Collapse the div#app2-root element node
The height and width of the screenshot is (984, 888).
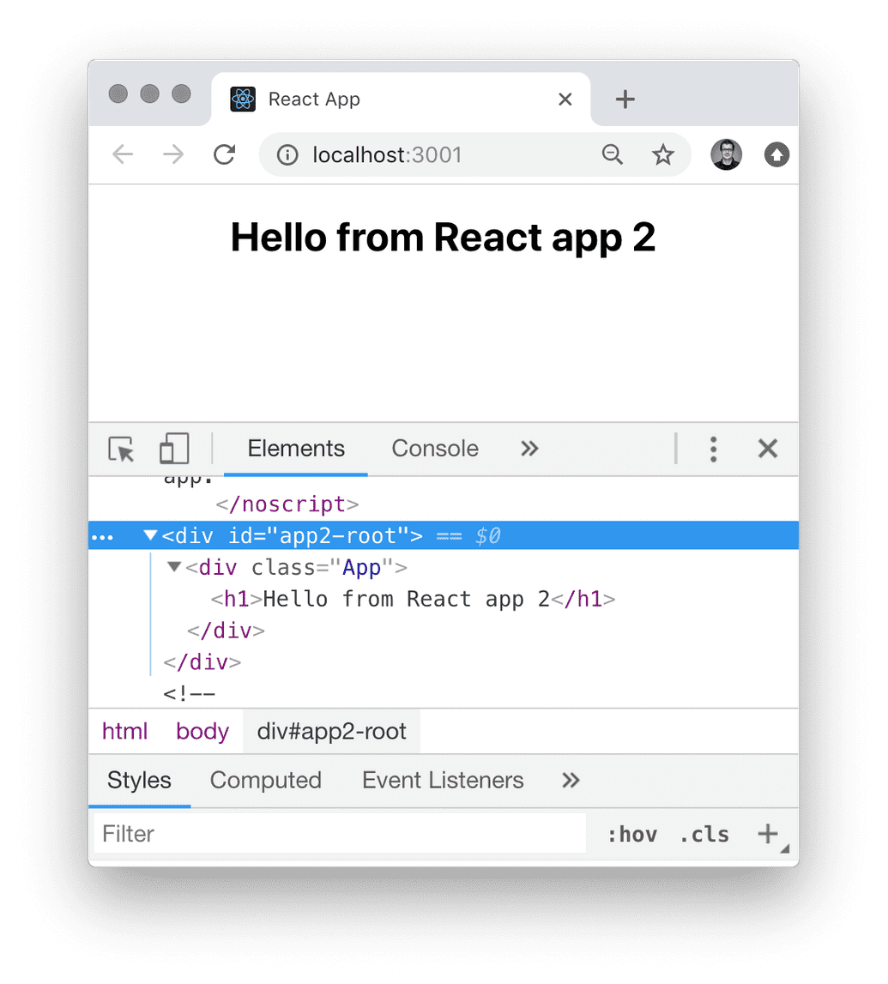pyautogui.click(x=150, y=535)
